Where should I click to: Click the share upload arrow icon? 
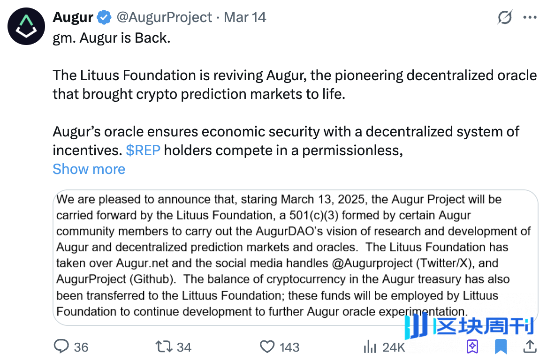[530, 346]
